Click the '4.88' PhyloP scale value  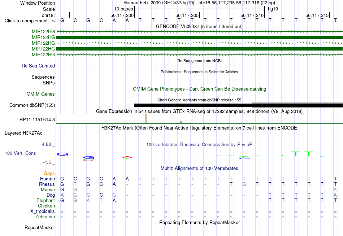click(46, 144)
